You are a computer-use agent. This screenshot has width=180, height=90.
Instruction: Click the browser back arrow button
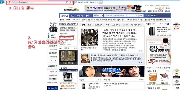2,2
